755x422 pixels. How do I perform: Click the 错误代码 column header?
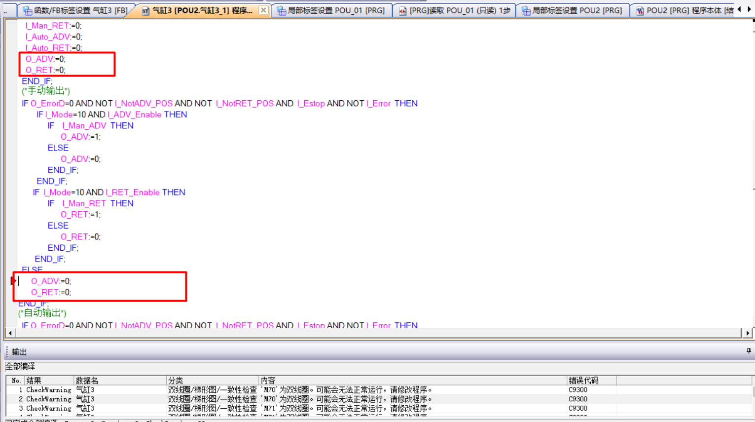click(590, 381)
